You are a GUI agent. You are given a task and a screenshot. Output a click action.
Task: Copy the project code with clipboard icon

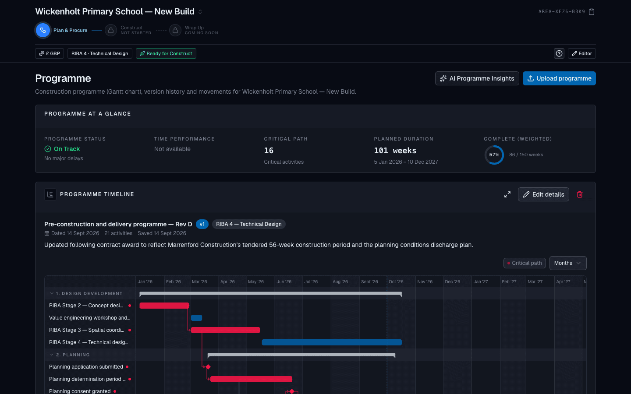[x=592, y=12]
